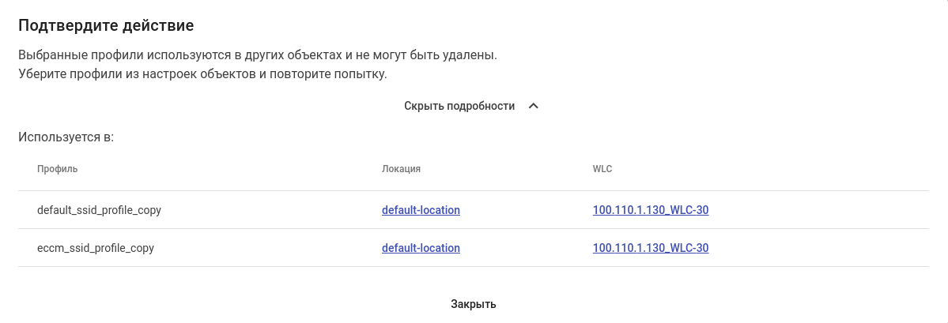Open 100.110.1.130_WLC-30 link in eccm_ssid_profile_copy row
Screen dimensions: 948x323
point(650,248)
